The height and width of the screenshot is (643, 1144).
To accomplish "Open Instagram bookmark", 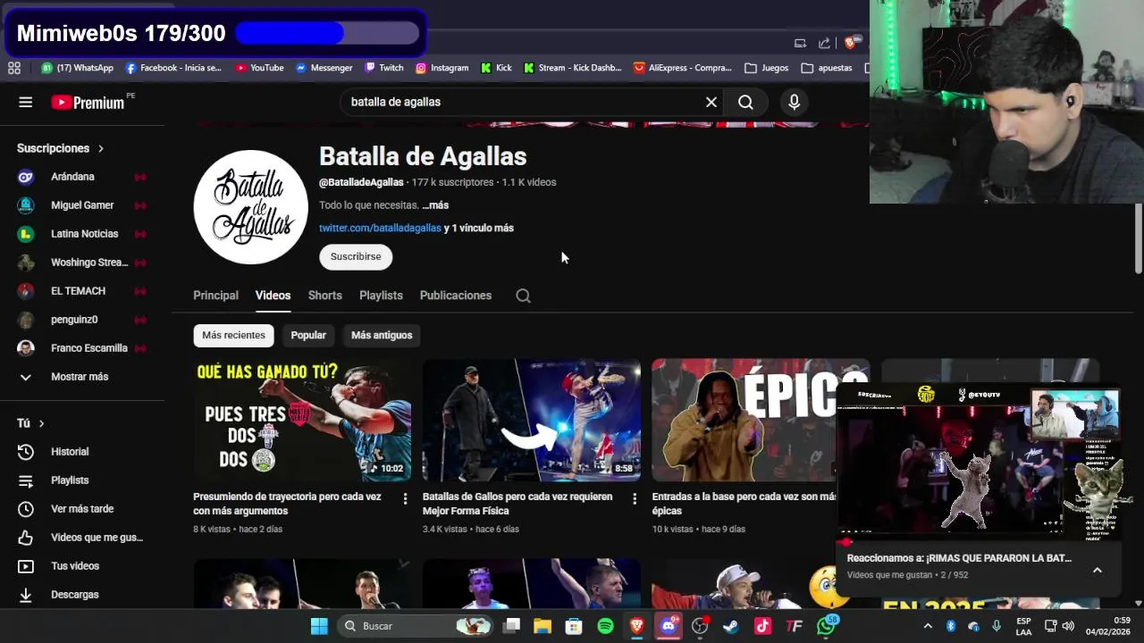I will [x=442, y=68].
